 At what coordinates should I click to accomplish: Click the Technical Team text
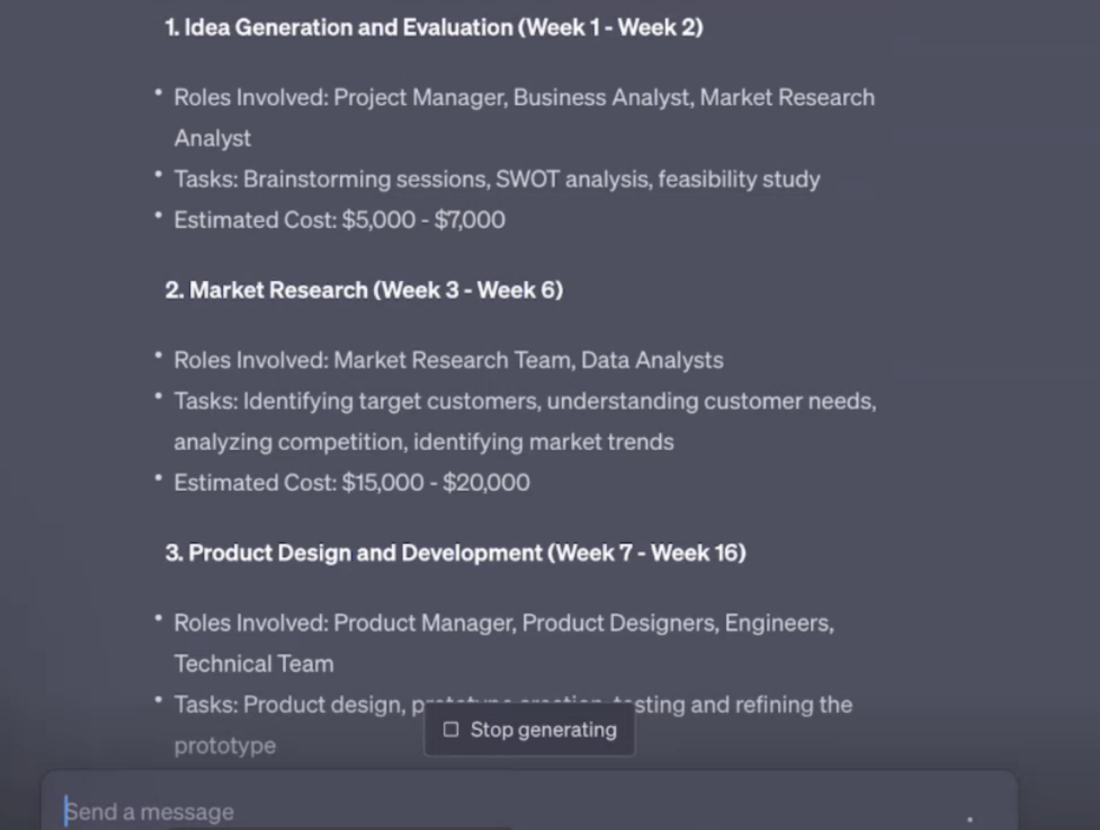tap(253, 664)
